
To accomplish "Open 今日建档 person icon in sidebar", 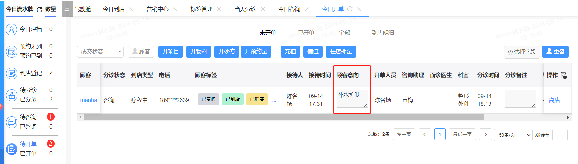I will click(x=12, y=30).
